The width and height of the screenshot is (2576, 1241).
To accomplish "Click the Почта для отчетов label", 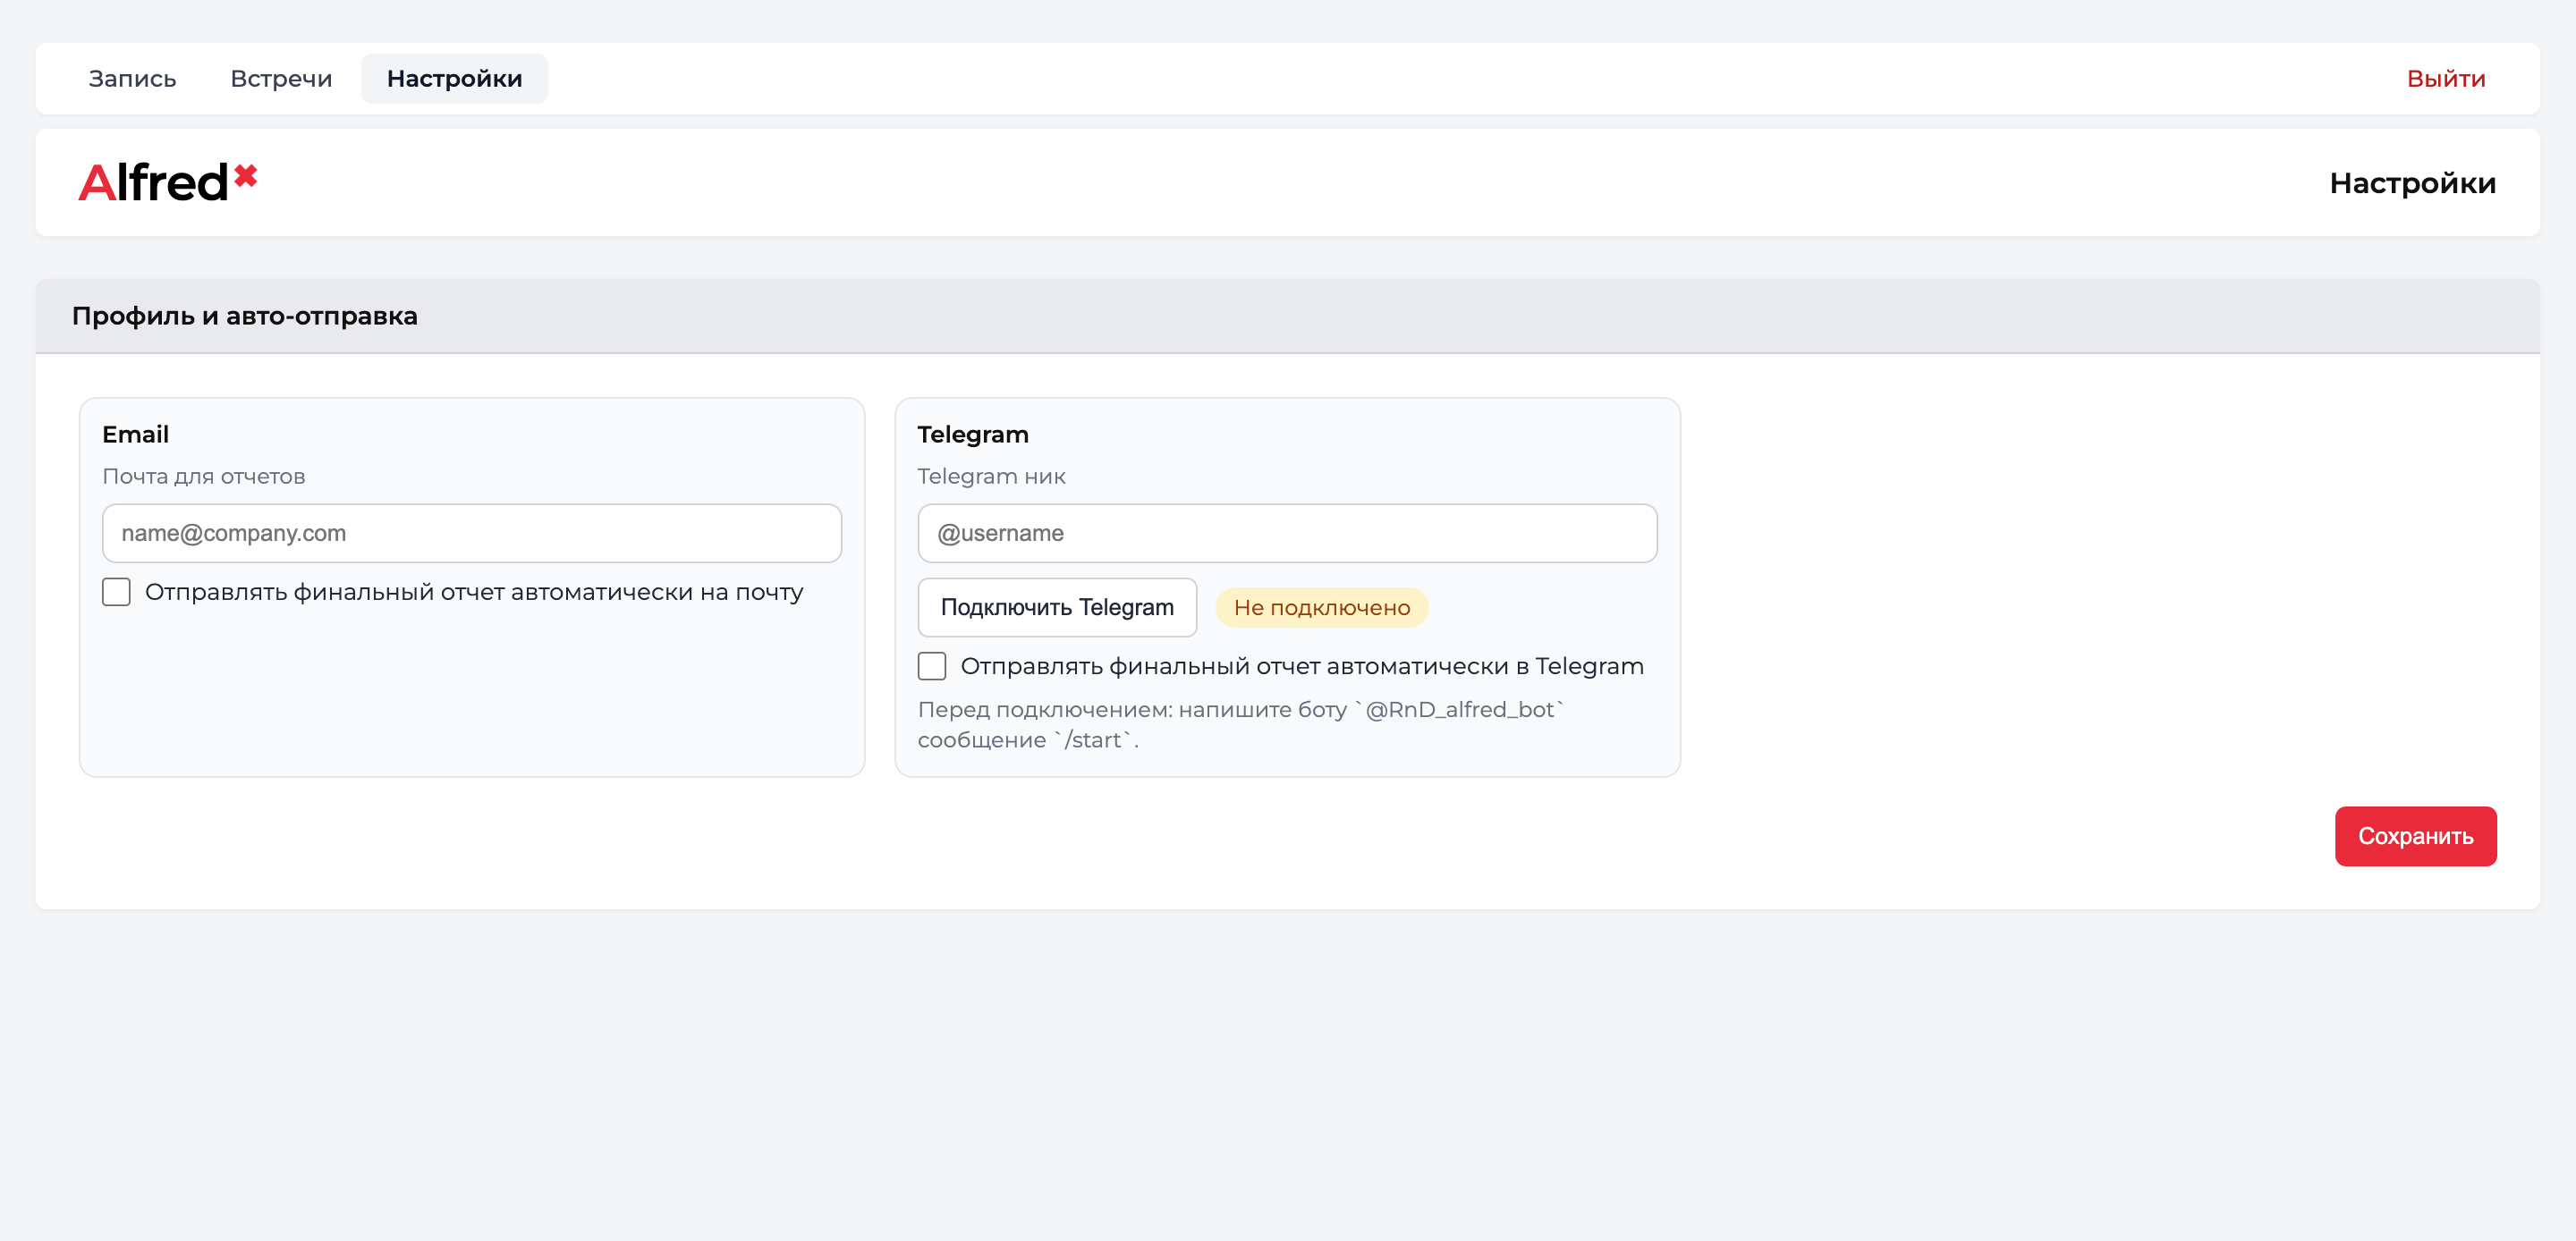I will [203, 476].
